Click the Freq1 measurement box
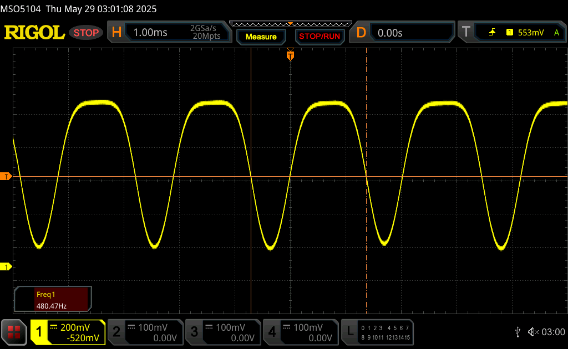 pyautogui.click(x=53, y=299)
